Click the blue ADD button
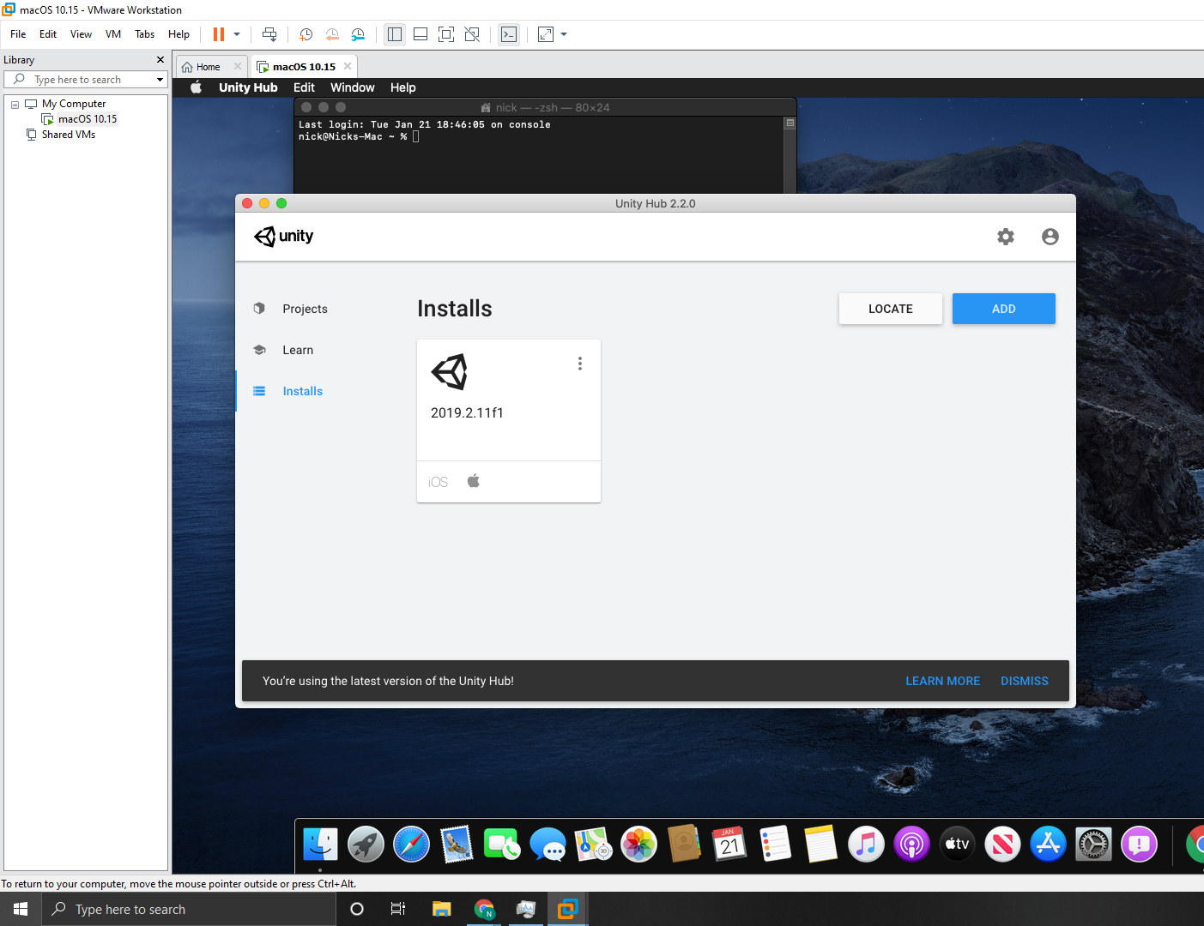 pyautogui.click(x=1004, y=309)
